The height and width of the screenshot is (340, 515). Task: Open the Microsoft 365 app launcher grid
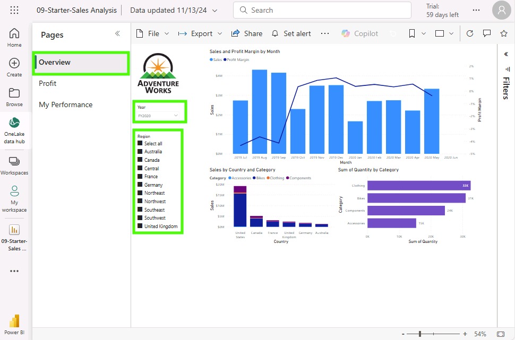[14, 10]
